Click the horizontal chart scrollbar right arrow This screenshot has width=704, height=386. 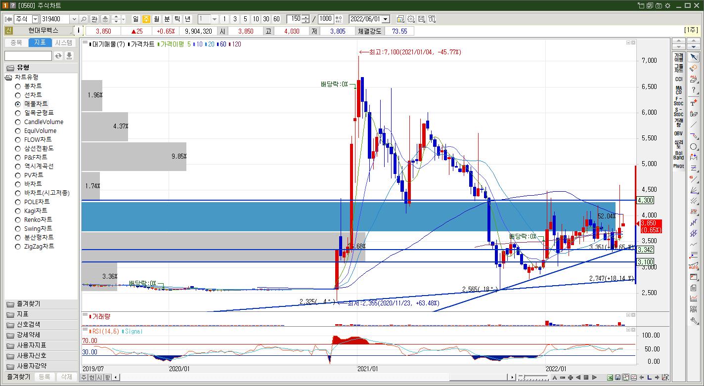point(513,378)
